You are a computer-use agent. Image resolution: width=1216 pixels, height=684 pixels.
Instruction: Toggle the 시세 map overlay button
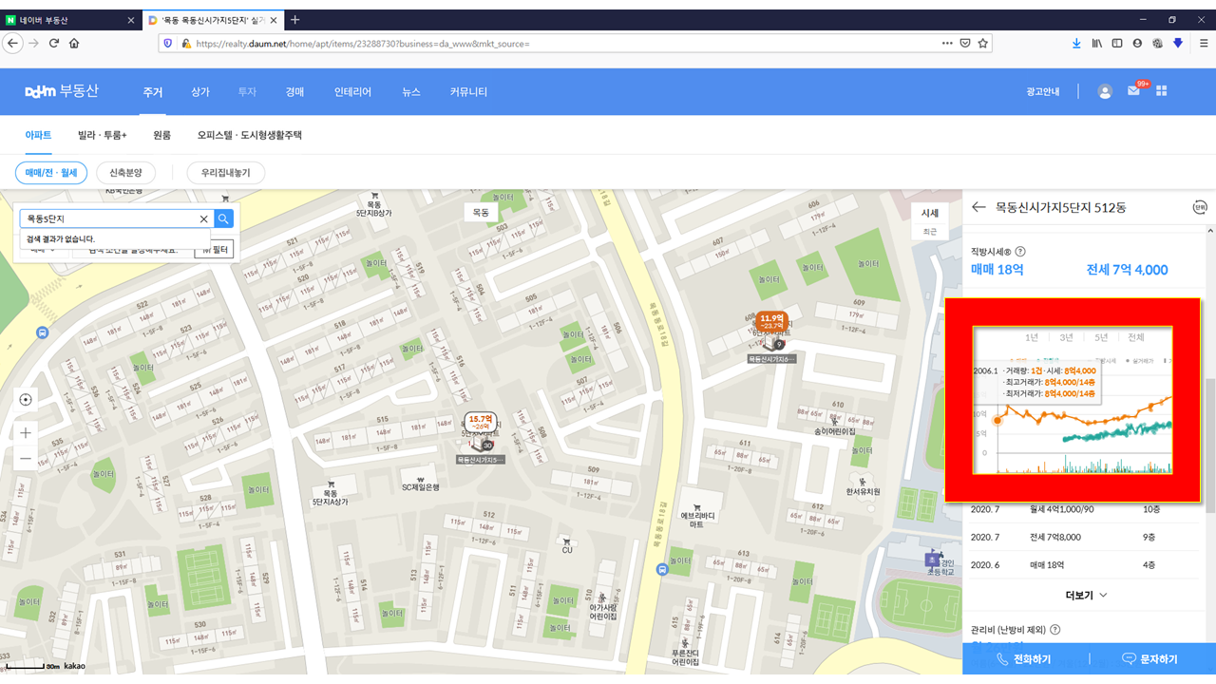click(x=930, y=214)
